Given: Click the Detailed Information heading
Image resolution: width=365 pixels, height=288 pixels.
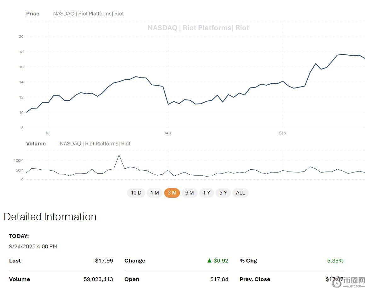Looking at the screenshot, I should tap(50, 217).
